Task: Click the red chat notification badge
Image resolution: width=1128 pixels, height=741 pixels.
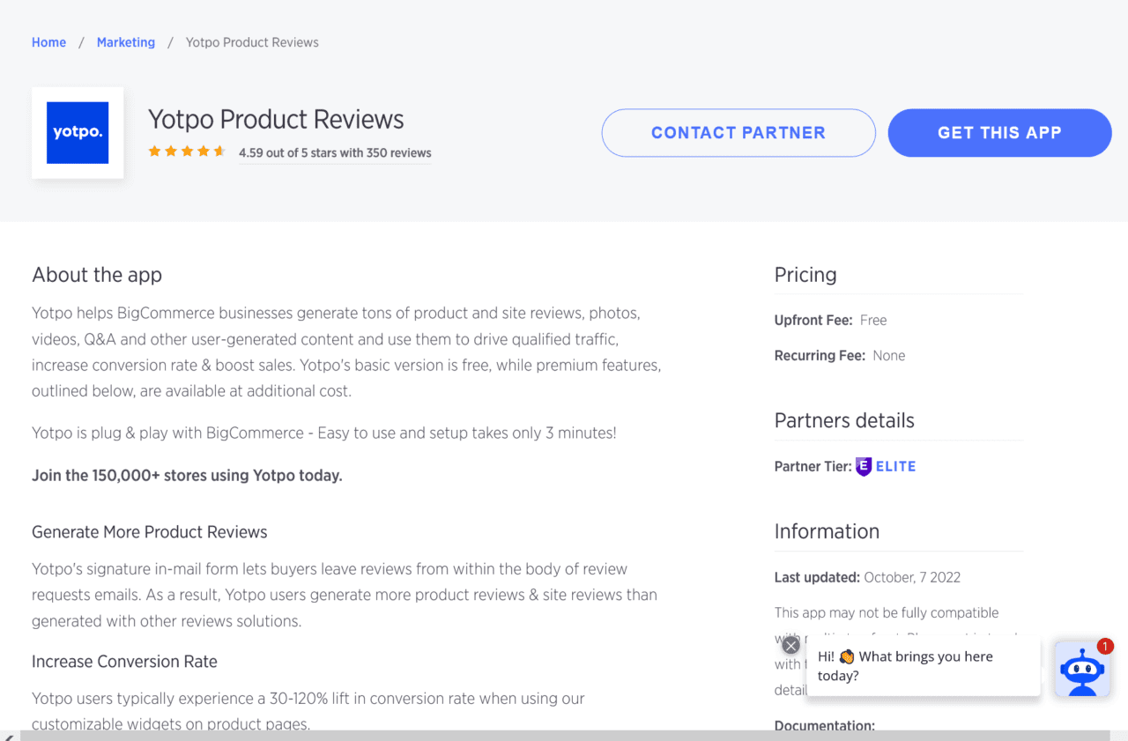Action: click(1105, 646)
